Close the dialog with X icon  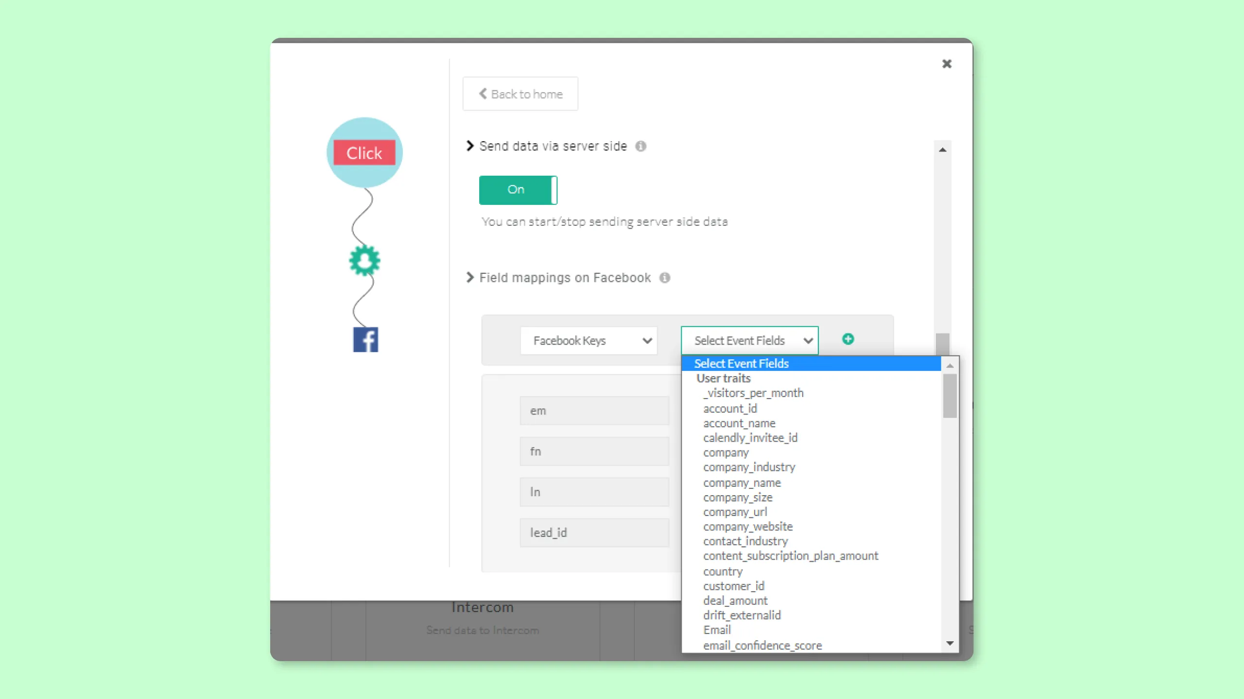947,64
